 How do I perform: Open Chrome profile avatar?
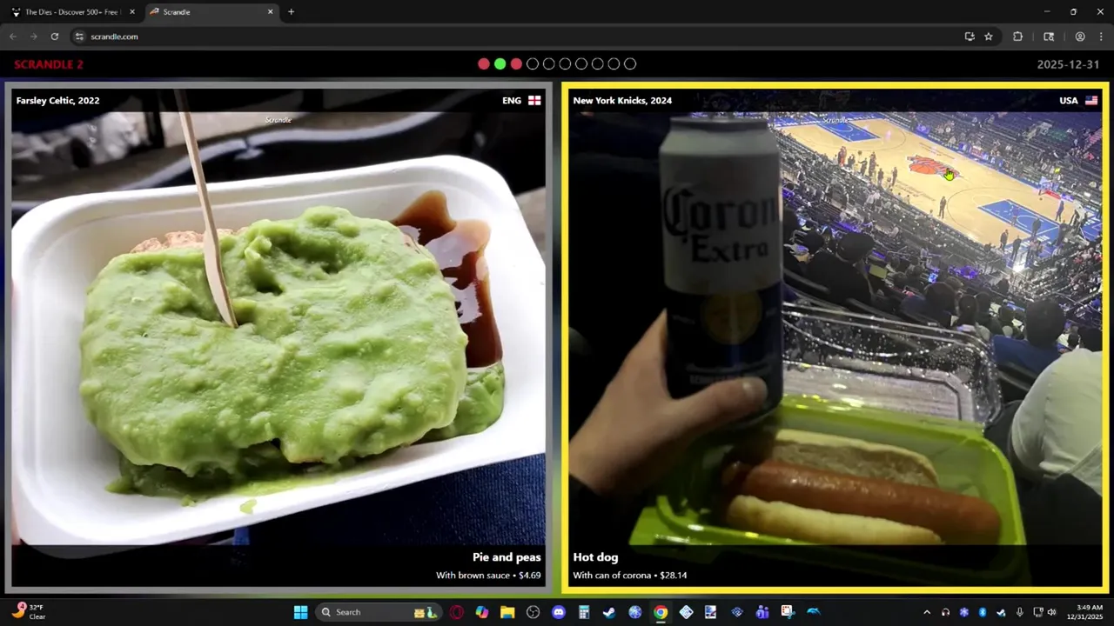click(x=1080, y=37)
